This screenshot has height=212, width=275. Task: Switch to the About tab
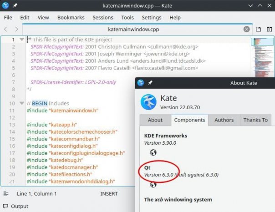click(x=155, y=120)
